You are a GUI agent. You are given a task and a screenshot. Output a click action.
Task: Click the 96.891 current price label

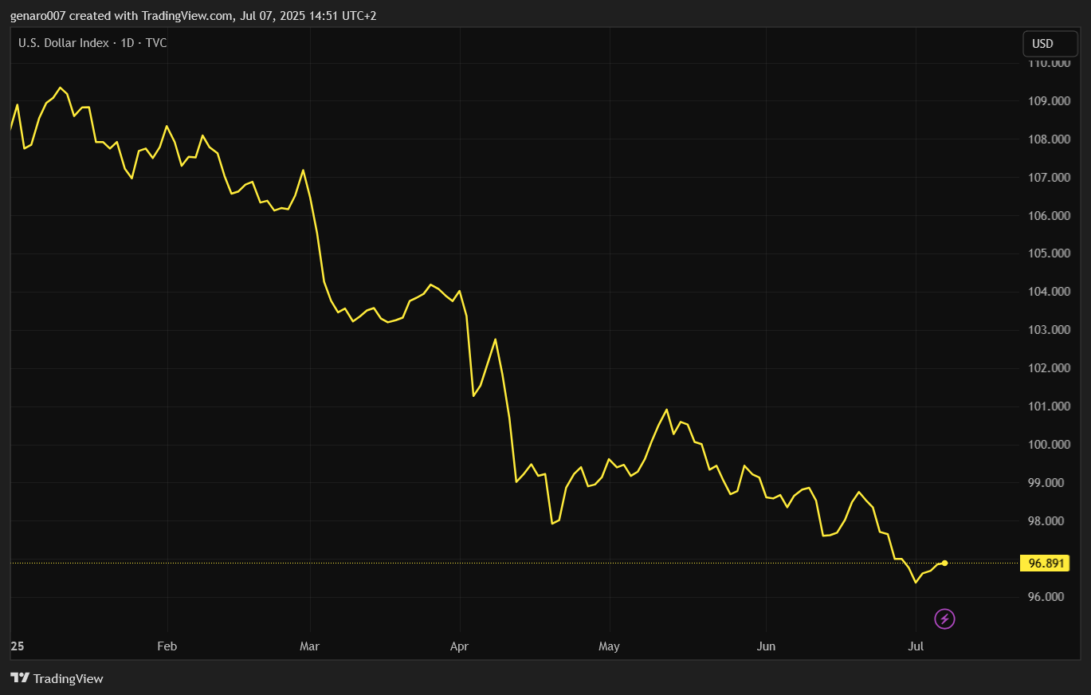coord(1046,563)
